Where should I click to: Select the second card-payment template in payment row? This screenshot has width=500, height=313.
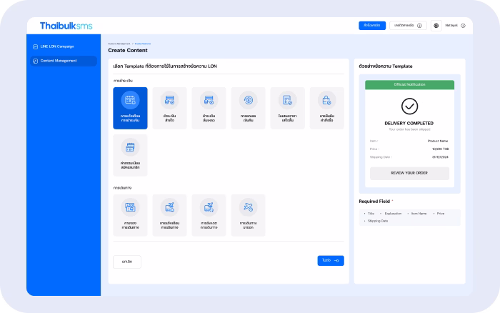pos(209,108)
